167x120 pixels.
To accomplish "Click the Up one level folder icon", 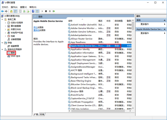I will (11, 11).
